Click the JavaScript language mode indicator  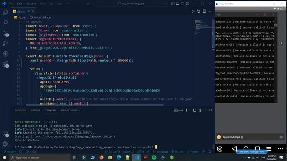[162, 152]
